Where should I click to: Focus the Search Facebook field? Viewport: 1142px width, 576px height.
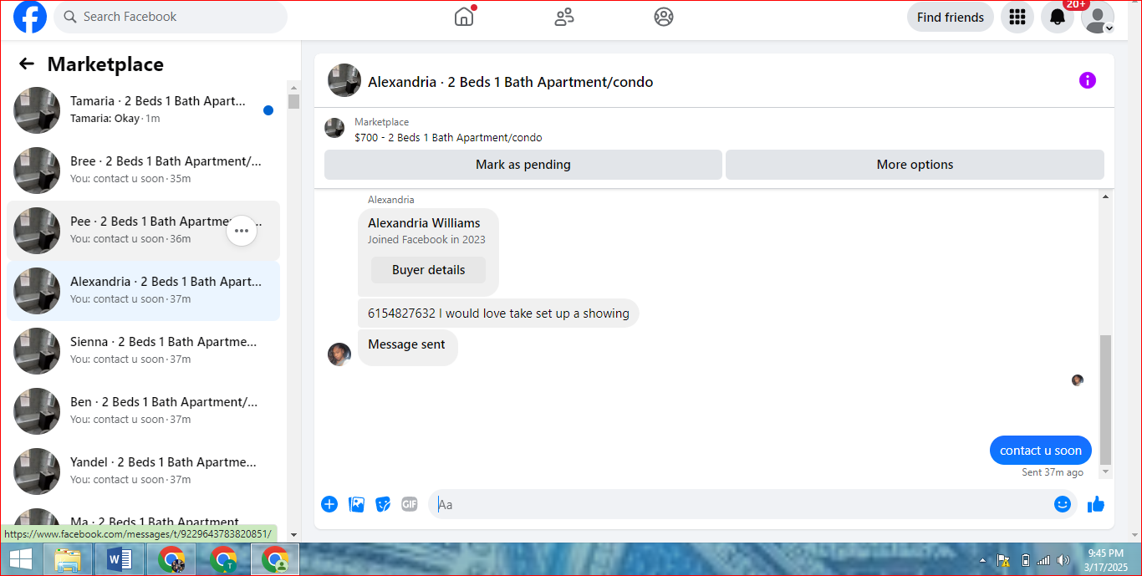pos(171,17)
